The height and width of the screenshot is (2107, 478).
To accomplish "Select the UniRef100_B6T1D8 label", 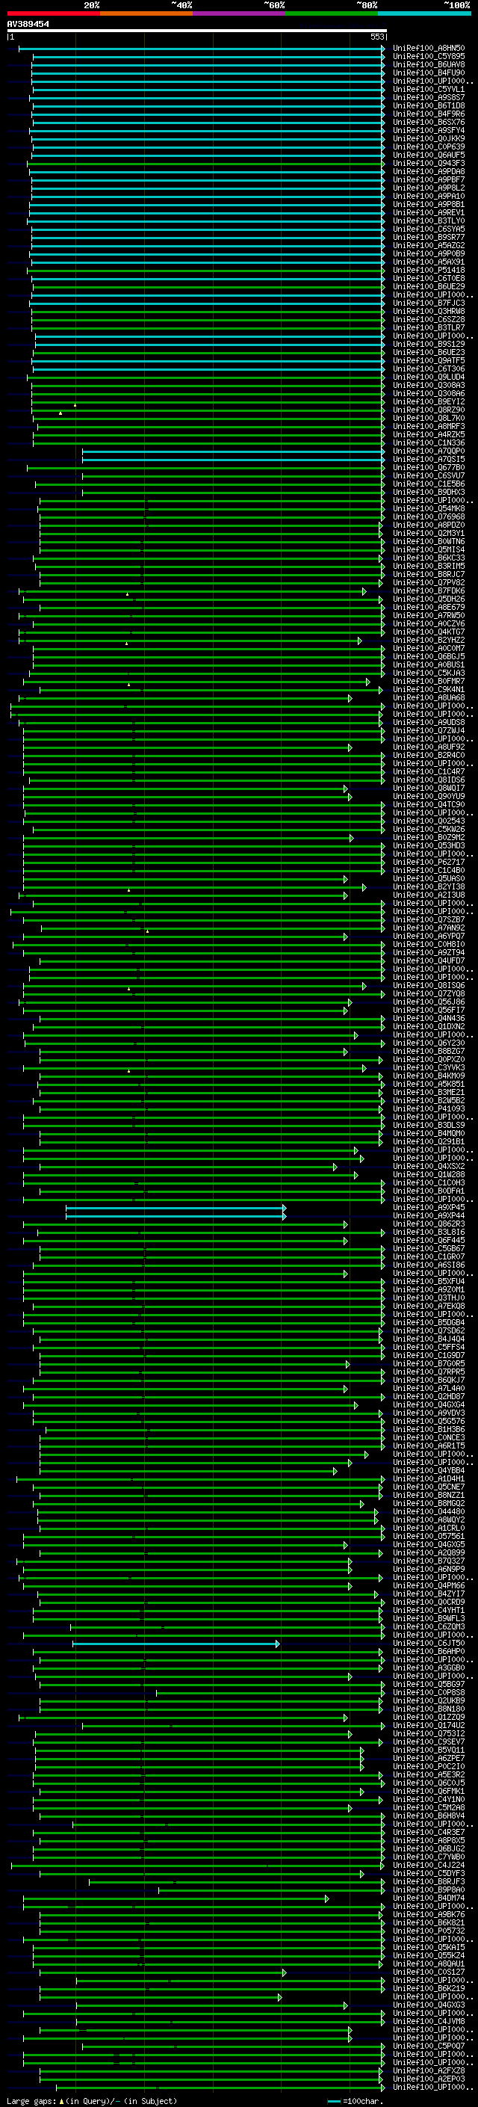I will 428,105.
